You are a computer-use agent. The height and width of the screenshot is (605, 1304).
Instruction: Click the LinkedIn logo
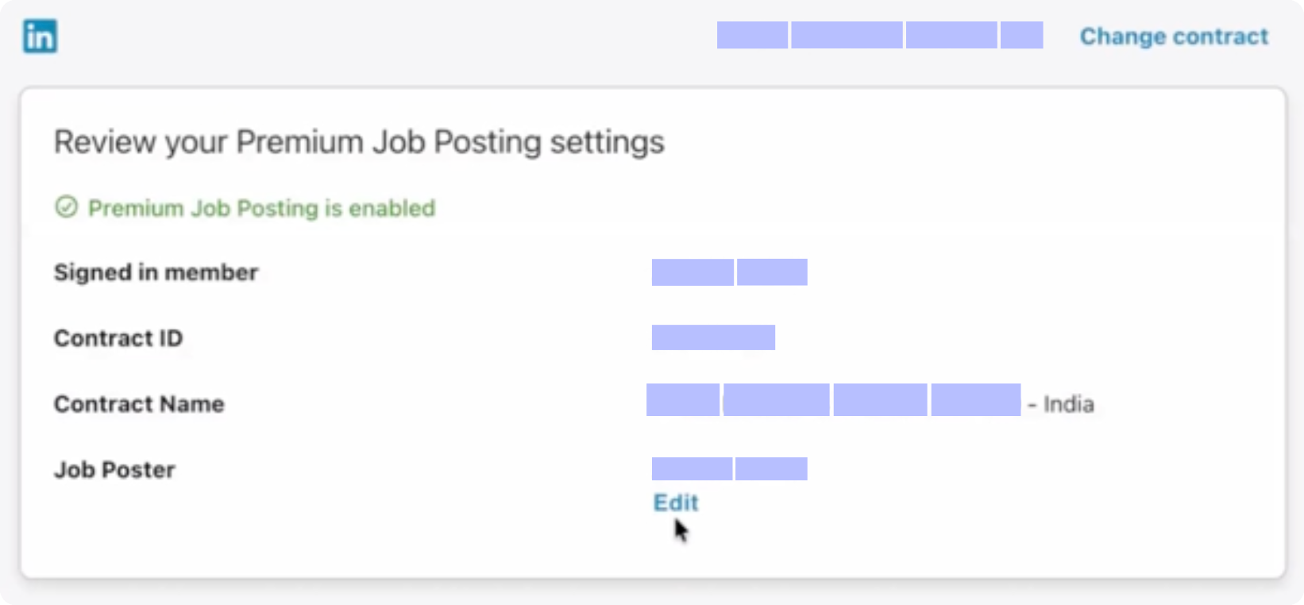[40, 36]
